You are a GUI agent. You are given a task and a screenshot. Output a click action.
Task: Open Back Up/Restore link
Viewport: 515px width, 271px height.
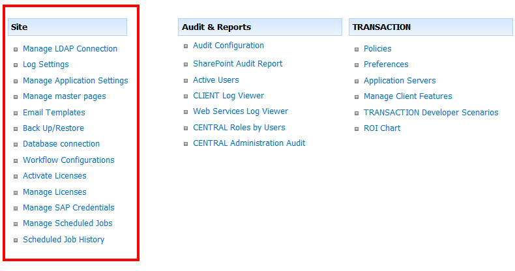[x=53, y=128]
